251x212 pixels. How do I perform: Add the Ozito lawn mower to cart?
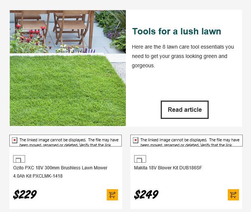pyautogui.click(x=112, y=195)
